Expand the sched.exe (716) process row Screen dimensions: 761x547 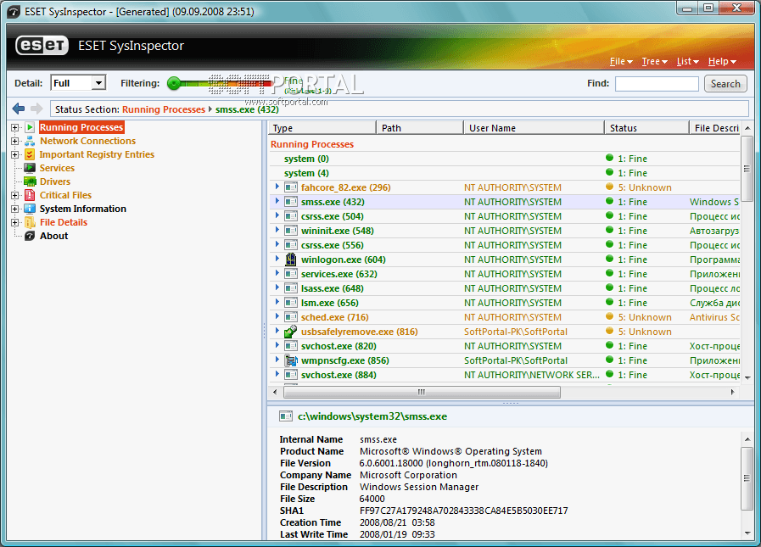[277, 316]
